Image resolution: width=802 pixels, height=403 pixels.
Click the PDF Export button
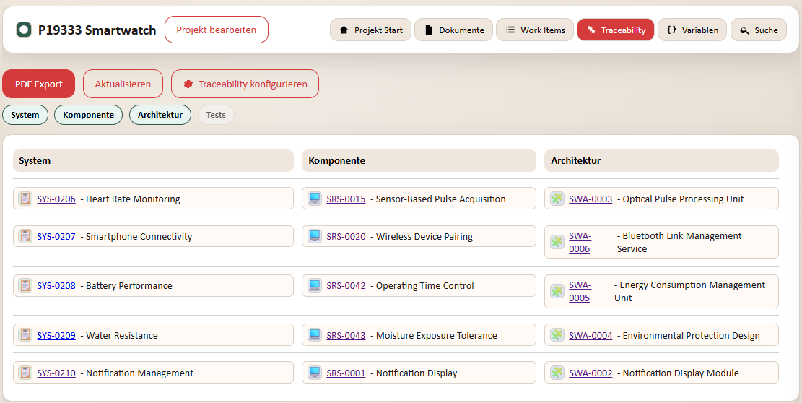[39, 84]
